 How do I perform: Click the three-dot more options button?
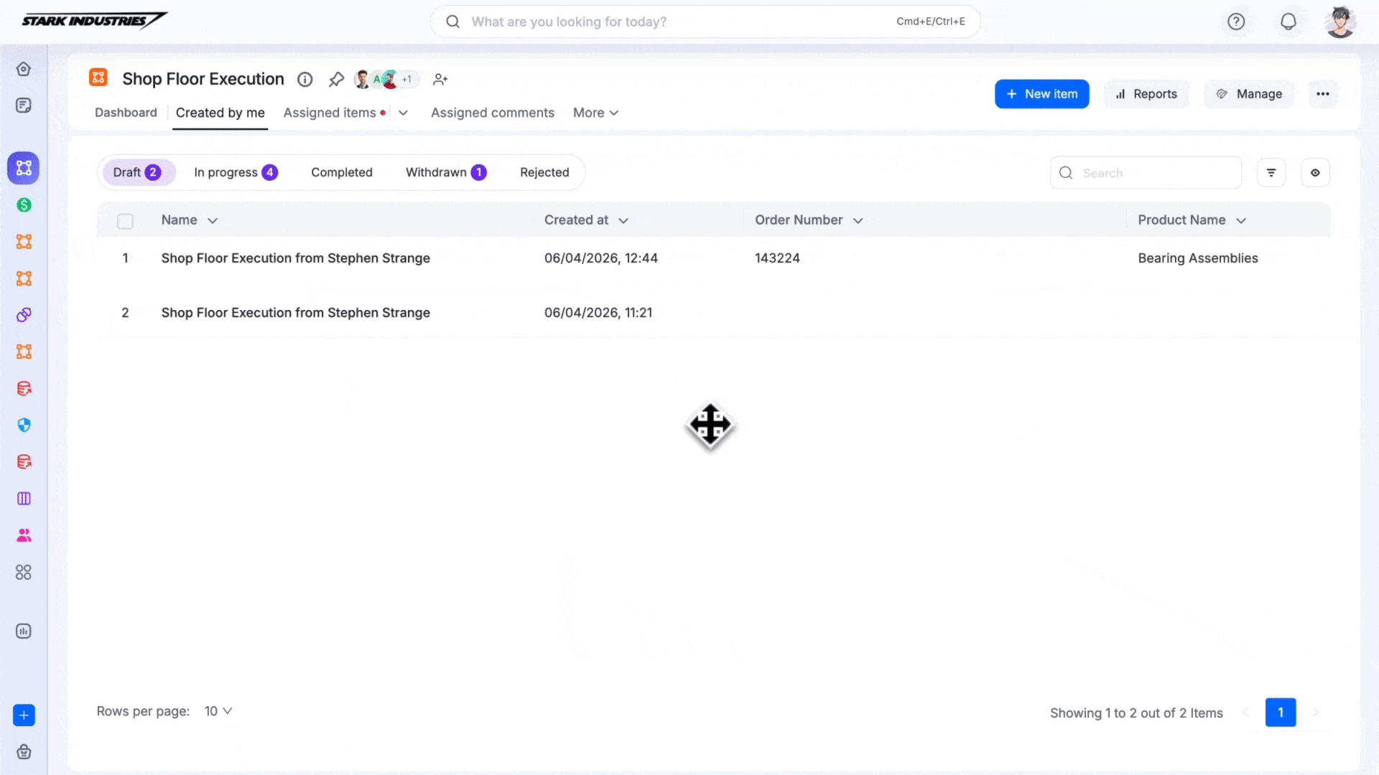click(x=1323, y=94)
